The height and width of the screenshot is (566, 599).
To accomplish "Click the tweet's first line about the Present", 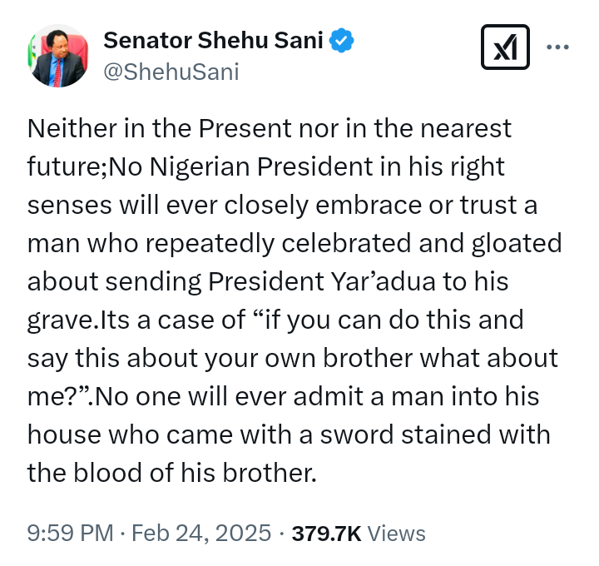I will [270, 128].
